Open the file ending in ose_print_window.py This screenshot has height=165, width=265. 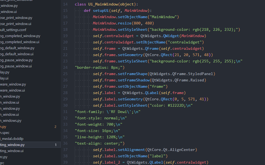tap(16, 18)
